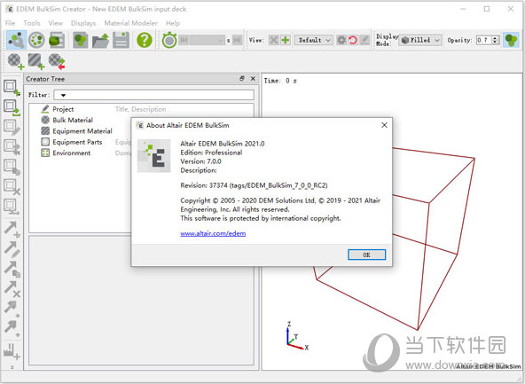Select Bulk Material in the tree
Image resolution: width=525 pixels, height=384 pixels.
coord(73,120)
